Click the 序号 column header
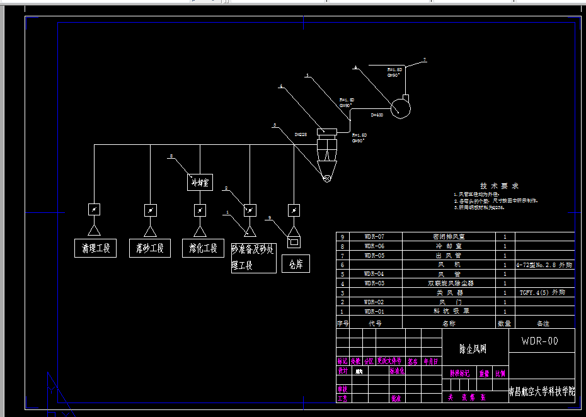 [343, 323]
